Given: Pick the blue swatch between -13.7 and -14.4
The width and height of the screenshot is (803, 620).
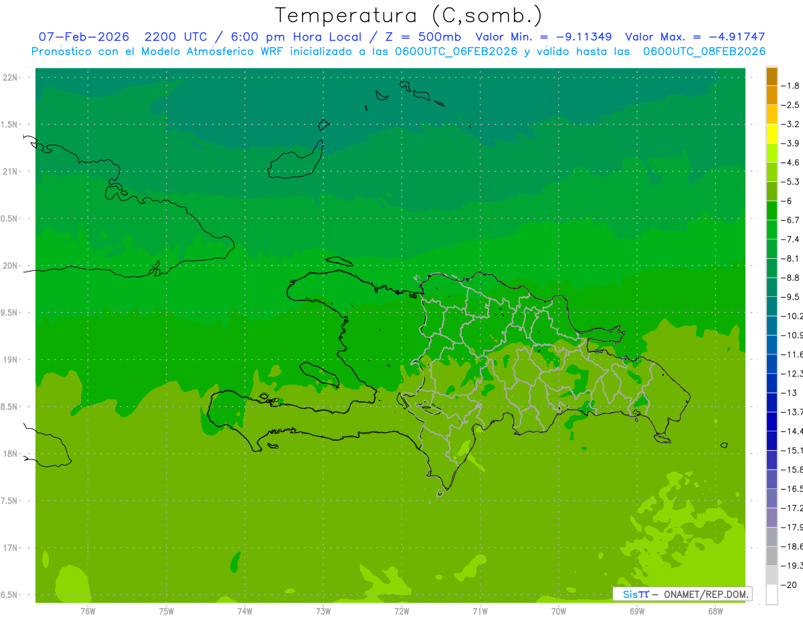Looking at the screenshot, I should click(772, 421).
